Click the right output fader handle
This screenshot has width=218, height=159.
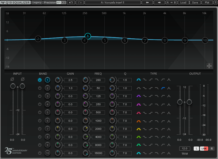189,102
